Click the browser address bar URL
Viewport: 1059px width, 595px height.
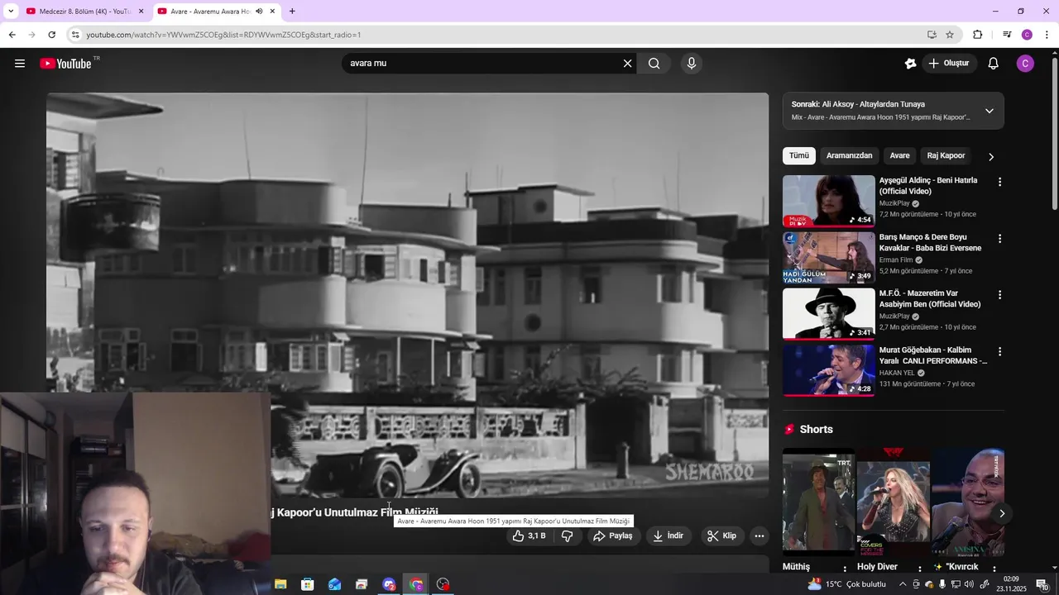223,35
